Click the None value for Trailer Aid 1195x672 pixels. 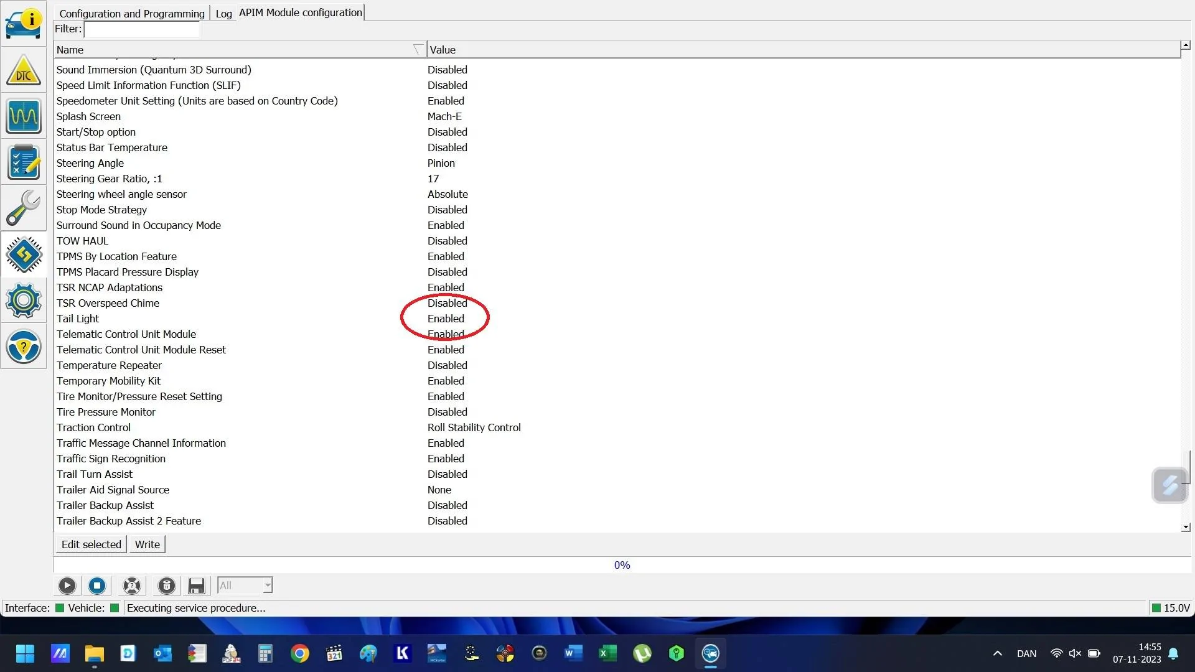click(439, 490)
